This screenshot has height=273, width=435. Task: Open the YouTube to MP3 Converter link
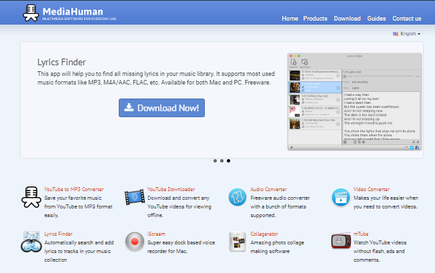click(x=74, y=189)
